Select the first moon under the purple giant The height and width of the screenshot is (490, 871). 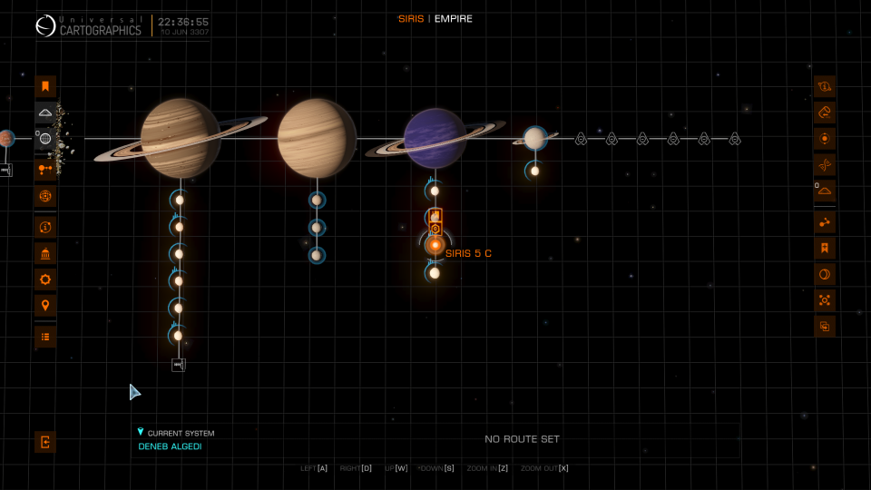(x=435, y=191)
